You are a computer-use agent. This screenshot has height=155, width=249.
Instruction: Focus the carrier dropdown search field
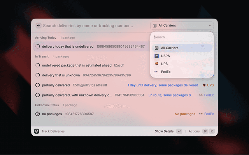[x=182, y=37]
